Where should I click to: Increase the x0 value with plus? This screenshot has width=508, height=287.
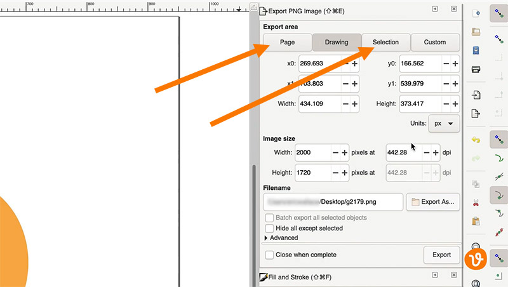coord(355,63)
